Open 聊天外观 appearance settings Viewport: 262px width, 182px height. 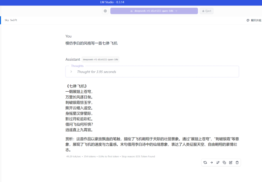coord(254,20)
